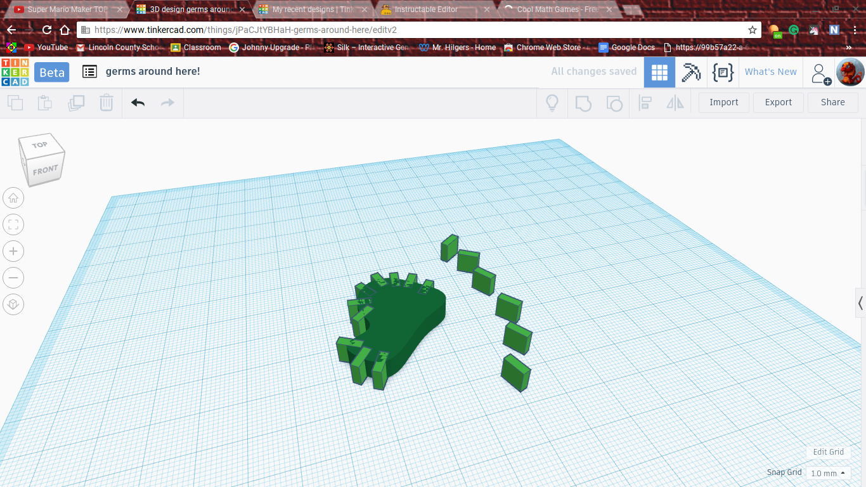This screenshot has width=866, height=487.
Task: Click the browser Home icon
Action: coord(65,30)
